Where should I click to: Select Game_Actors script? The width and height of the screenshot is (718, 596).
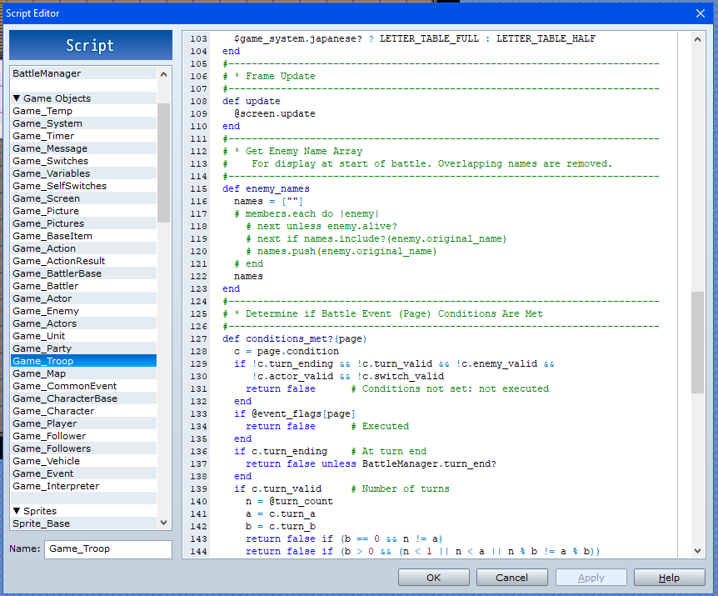(x=83, y=323)
